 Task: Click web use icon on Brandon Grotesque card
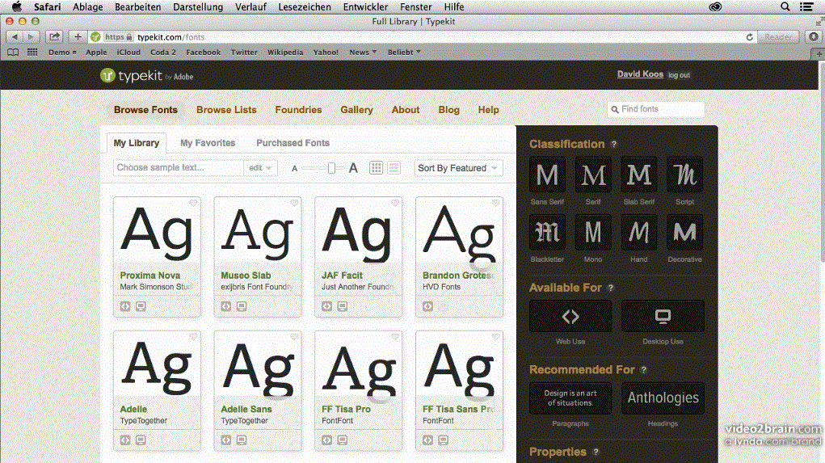click(427, 306)
